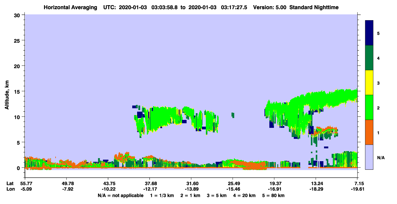
Task: Click the y-axis tick label 30
Action: (18, 15)
